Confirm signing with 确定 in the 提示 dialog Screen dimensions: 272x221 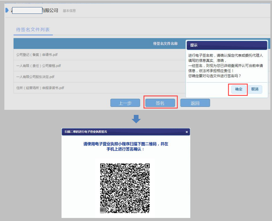[238, 89]
